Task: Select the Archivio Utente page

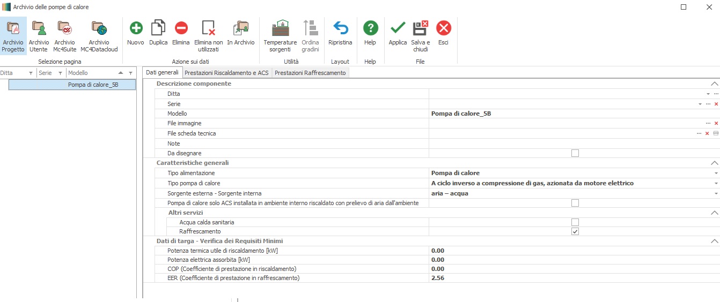Action: (x=39, y=28)
